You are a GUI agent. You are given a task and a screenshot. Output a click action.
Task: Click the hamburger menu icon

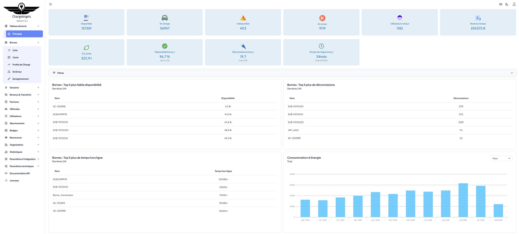50,4
